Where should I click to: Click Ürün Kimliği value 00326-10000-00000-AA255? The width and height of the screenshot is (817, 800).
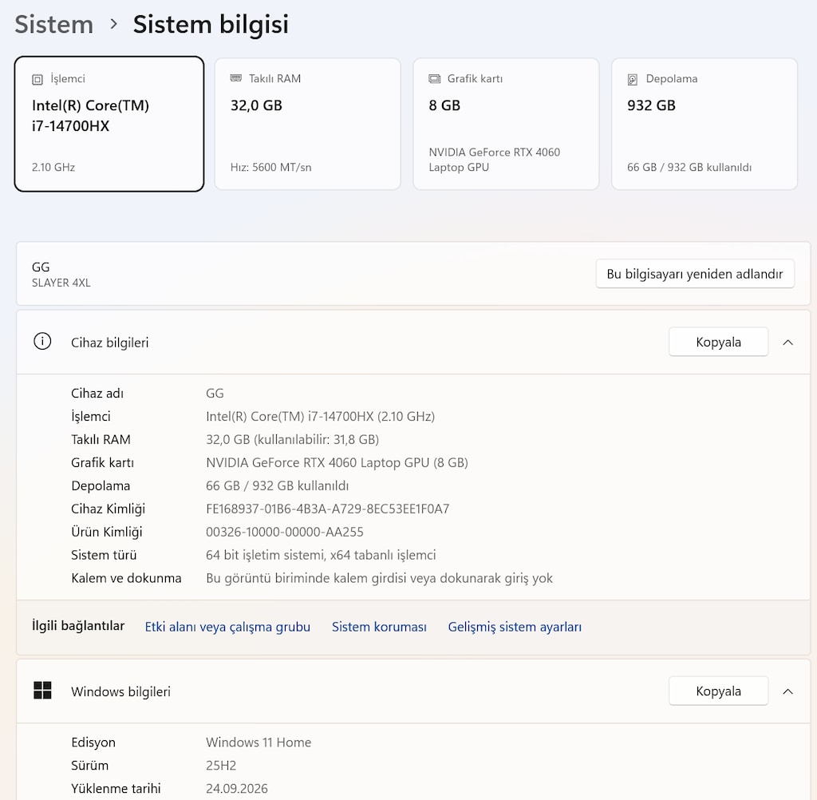point(285,532)
